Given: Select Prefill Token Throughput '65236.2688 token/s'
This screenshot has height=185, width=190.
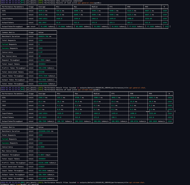Looking at the screenshot, I should point(47,163).
